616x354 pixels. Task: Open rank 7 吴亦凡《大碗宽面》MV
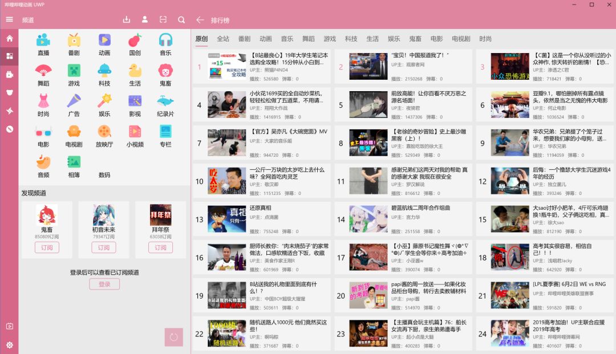point(262,143)
